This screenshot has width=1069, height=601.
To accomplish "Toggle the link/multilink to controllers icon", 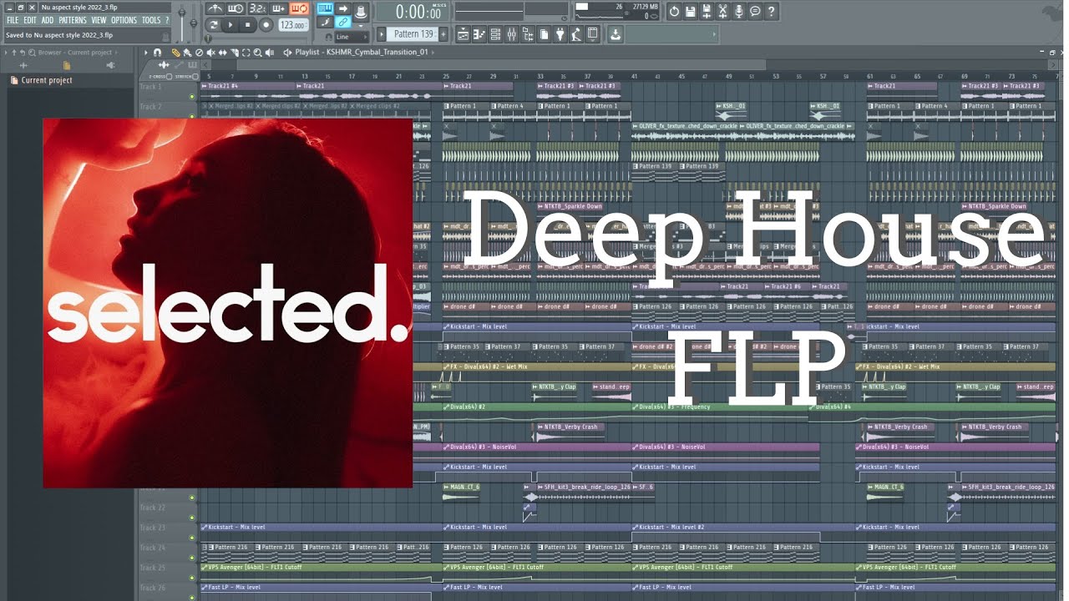I will tap(342, 23).
